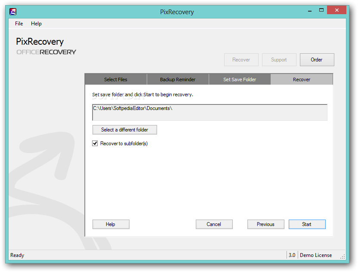Viewport: 358px width, 272px height.
Task: Click the Help button in wizard
Action: click(111, 224)
